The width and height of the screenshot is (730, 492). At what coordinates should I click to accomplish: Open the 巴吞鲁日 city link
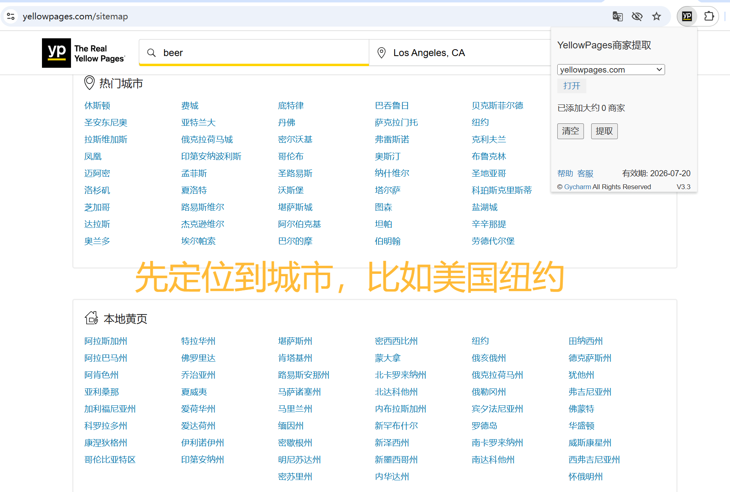click(x=392, y=106)
